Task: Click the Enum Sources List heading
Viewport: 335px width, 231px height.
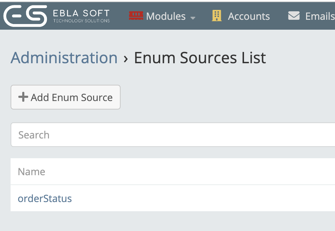Action: pos(200,58)
